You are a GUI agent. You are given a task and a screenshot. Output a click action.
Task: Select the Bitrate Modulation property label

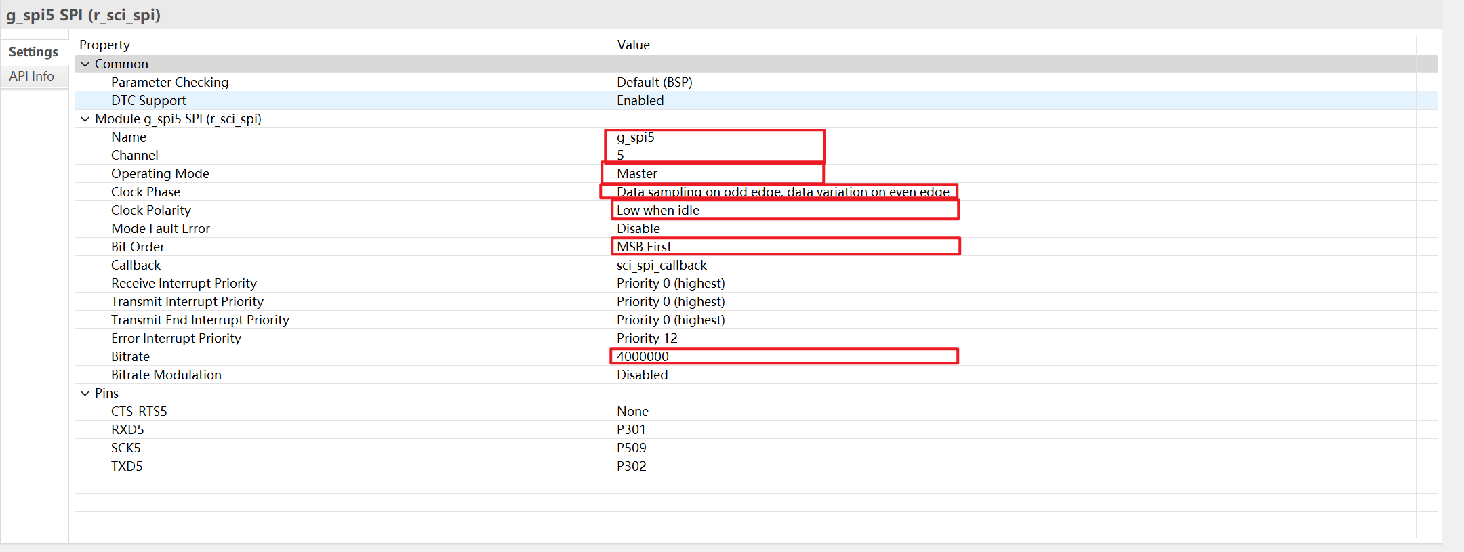click(x=167, y=375)
